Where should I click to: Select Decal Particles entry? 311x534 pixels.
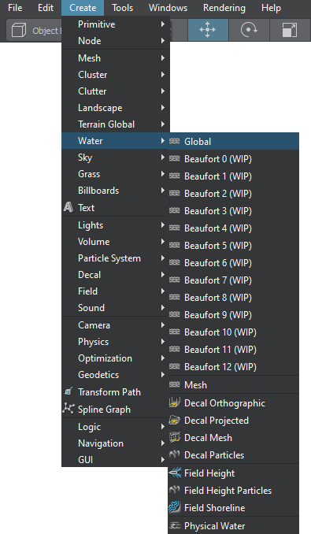click(234, 455)
